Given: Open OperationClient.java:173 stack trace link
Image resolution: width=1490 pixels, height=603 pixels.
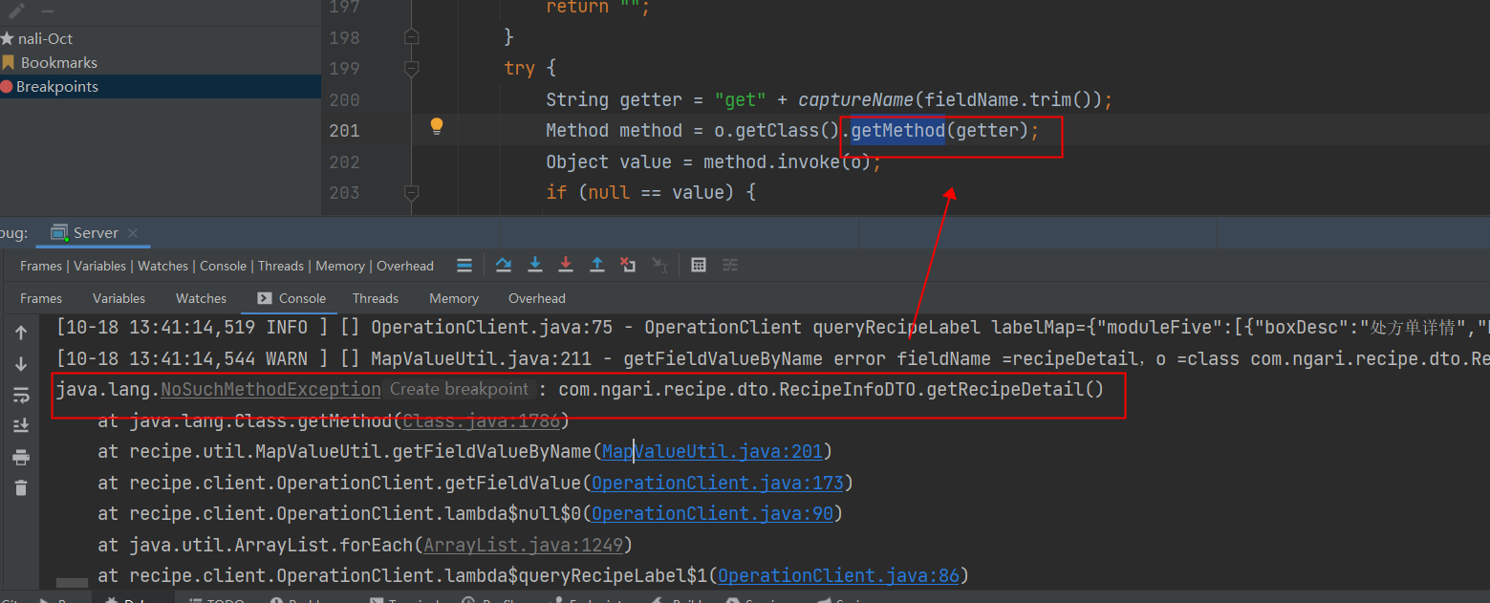Looking at the screenshot, I should pyautogui.click(x=718, y=483).
